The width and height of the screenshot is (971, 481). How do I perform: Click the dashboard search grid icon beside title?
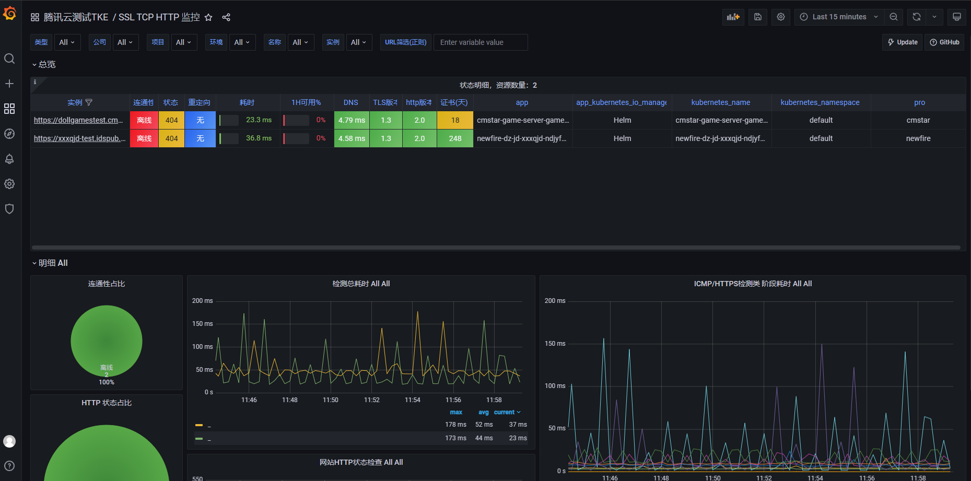pyautogui.click(x=35, y=17)
